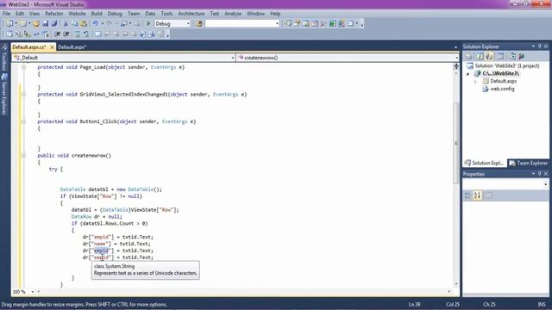Click the Undo arrow icon
The image size is (552, 310).
[95, 23]
